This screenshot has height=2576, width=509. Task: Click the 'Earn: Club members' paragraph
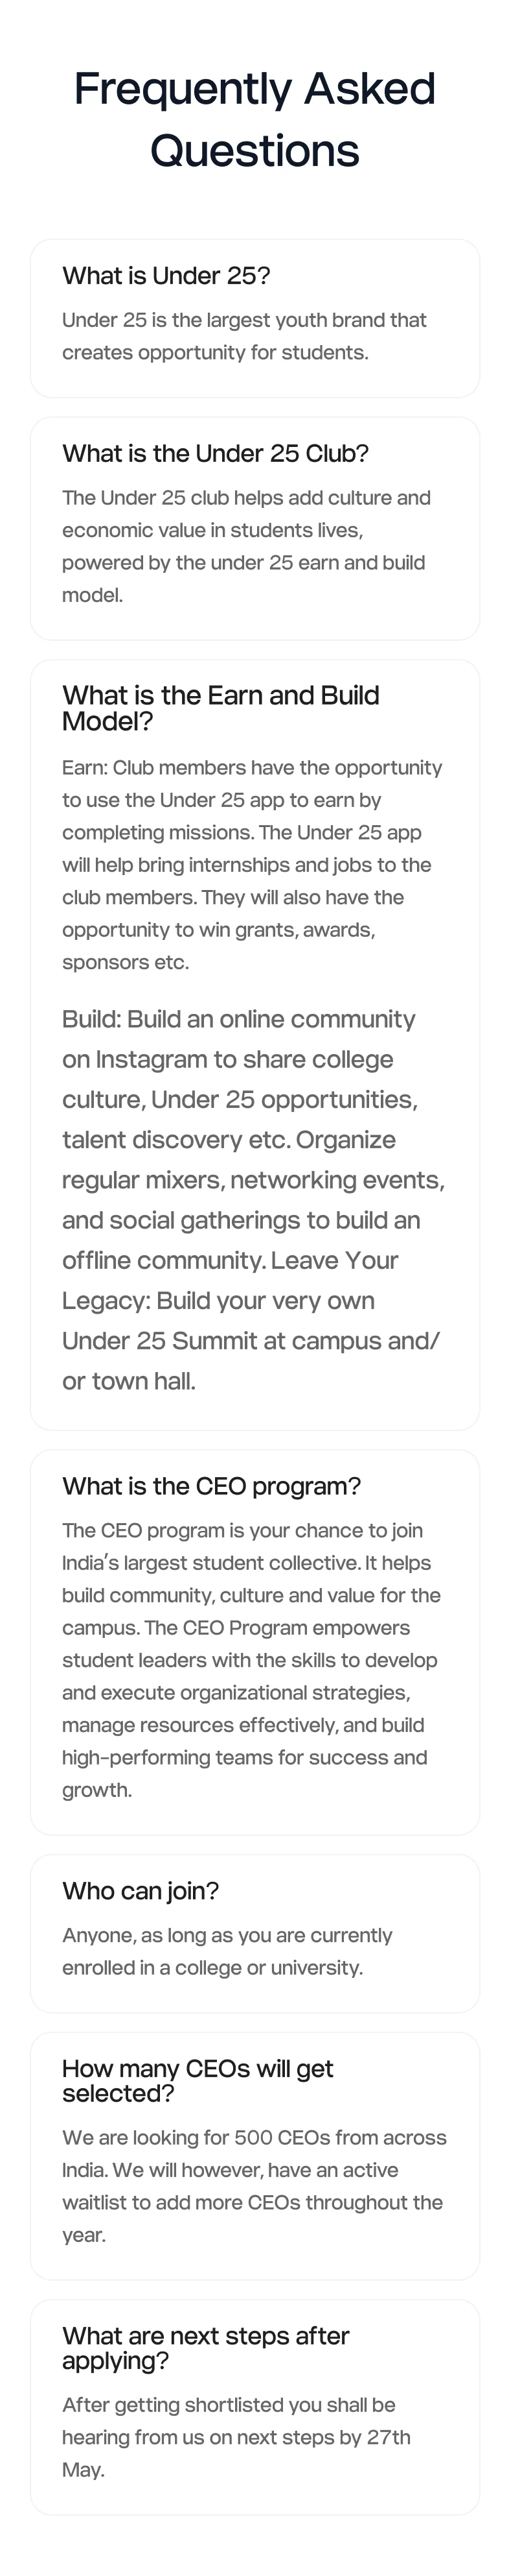253,865
